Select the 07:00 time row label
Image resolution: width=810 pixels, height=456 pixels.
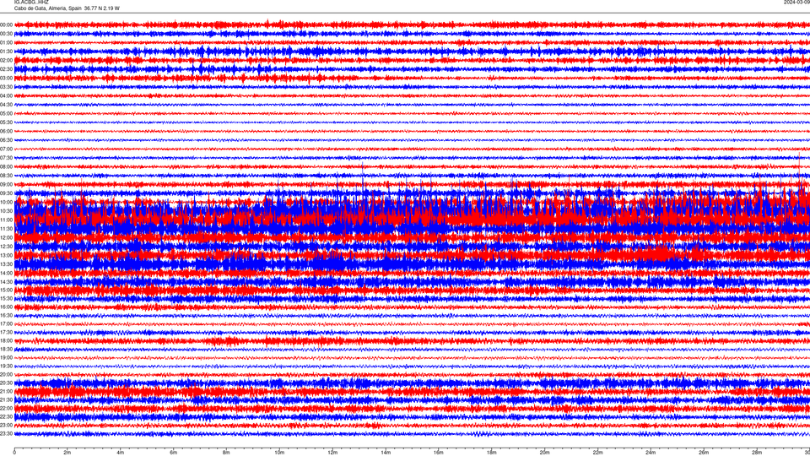pyautogui.click(x=6, y=149)
